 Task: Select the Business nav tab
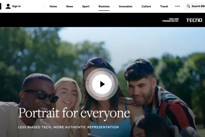[104, 7]
